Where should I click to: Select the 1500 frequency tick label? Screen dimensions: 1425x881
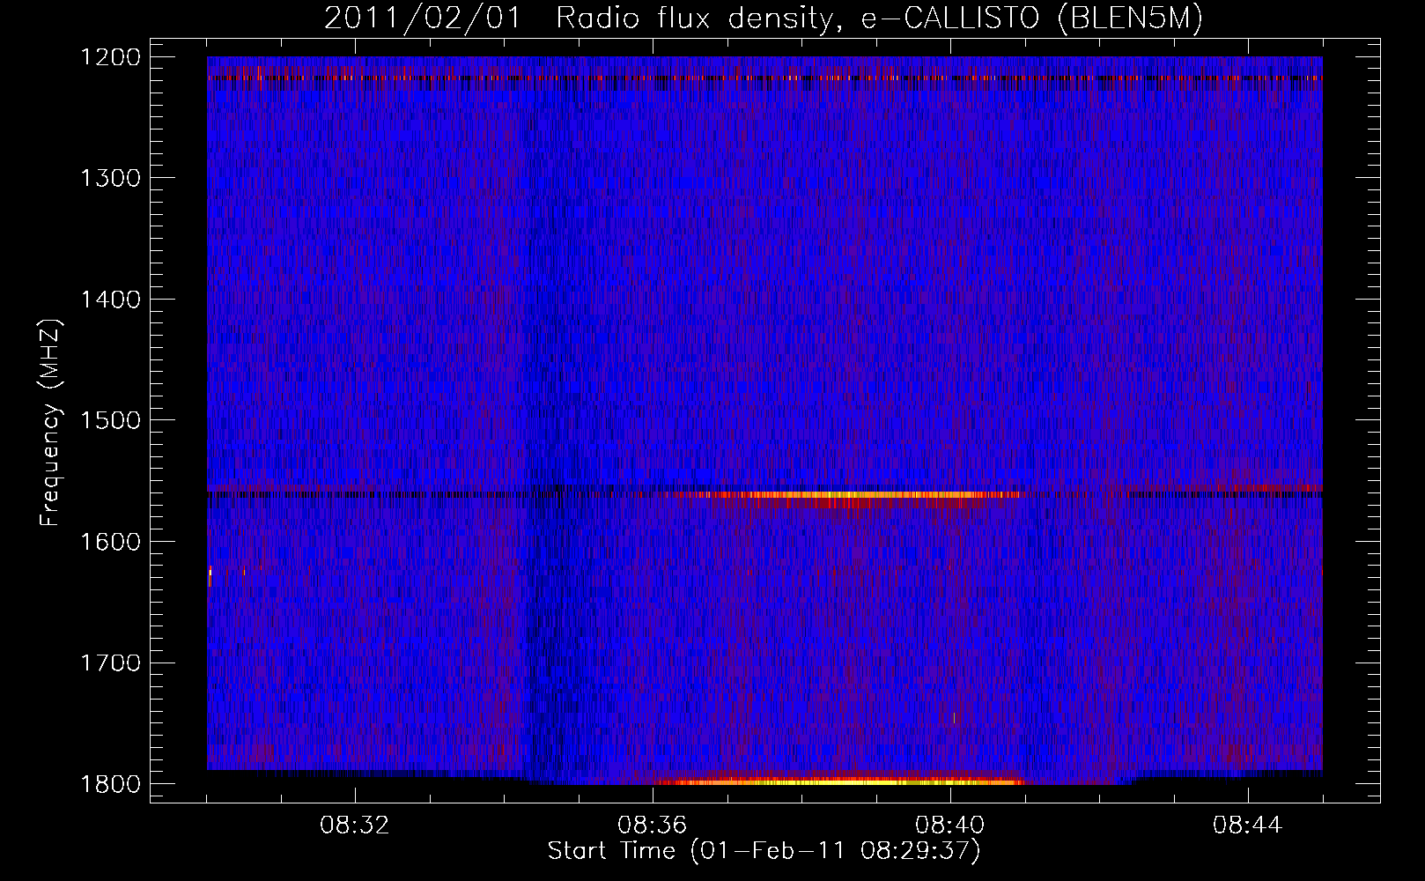(110, 420)
